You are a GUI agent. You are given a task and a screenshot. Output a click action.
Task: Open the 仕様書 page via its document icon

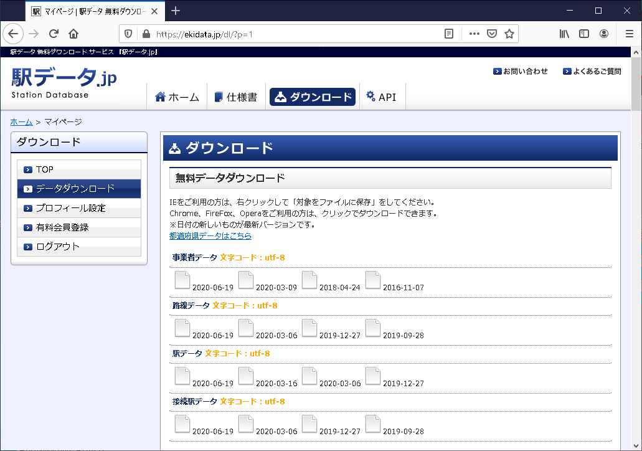(x=219, y=97)
